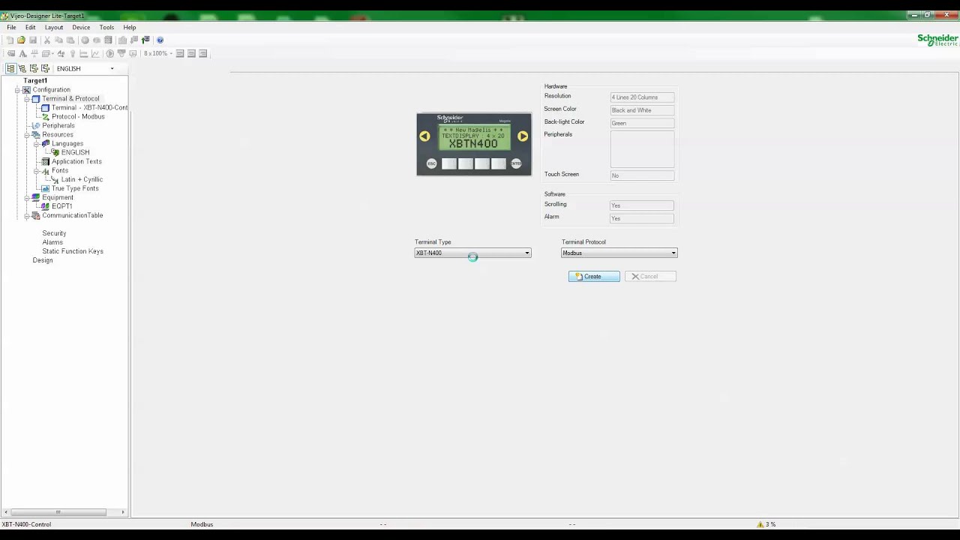Select 'EQPT1' equipment tree item
Screen dimensions: 960x540
[62, 206]
